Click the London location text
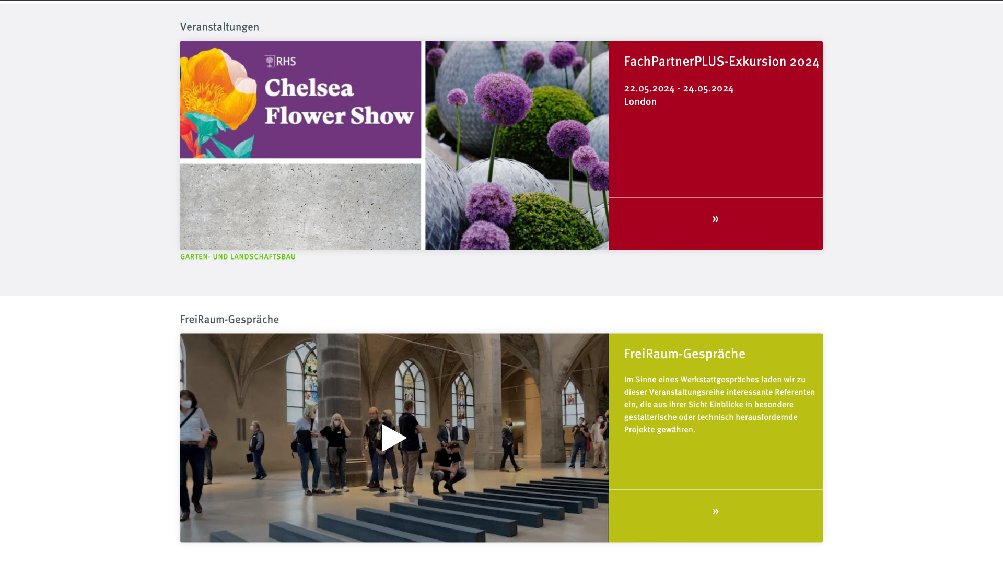1003x564 pixels. tap(640, 102)
